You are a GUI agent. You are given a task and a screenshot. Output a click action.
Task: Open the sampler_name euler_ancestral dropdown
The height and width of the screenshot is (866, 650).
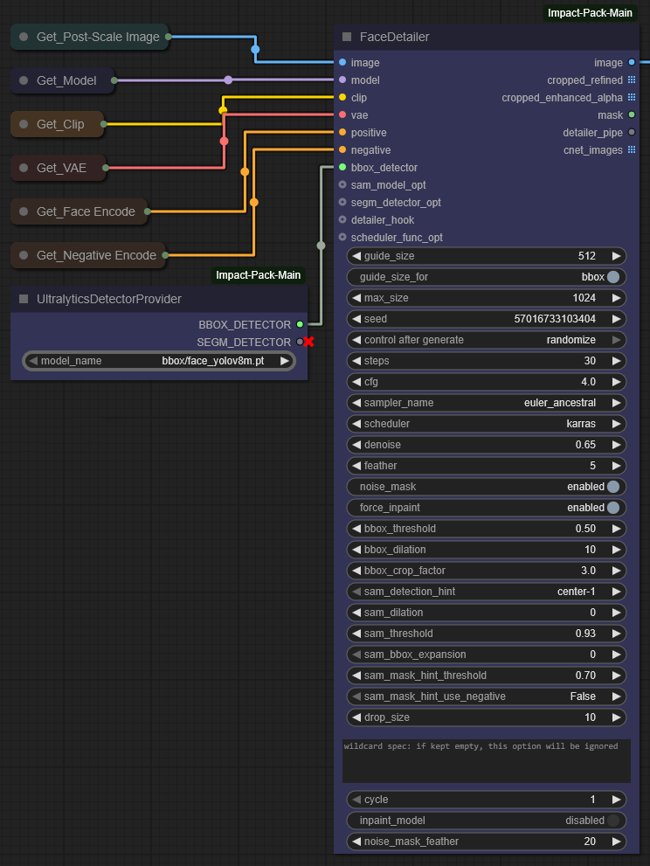pyautogui.click(x=487, y=403)
